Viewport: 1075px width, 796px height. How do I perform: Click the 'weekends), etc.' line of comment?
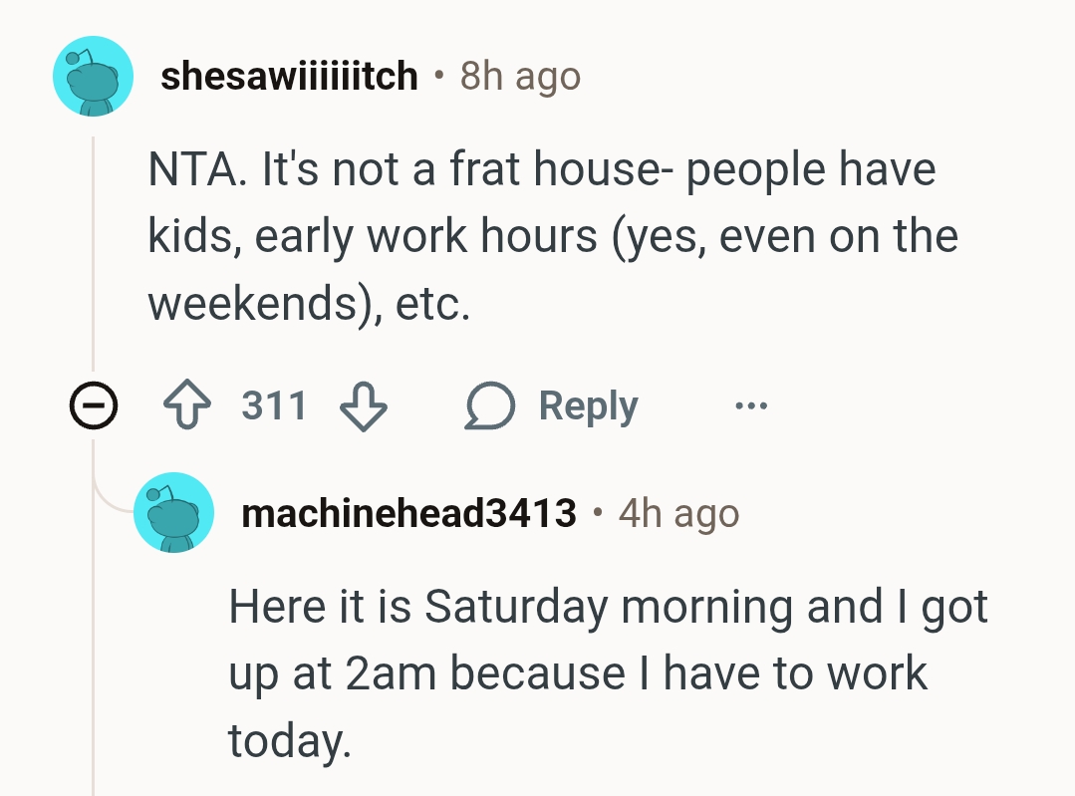point(309,303)
